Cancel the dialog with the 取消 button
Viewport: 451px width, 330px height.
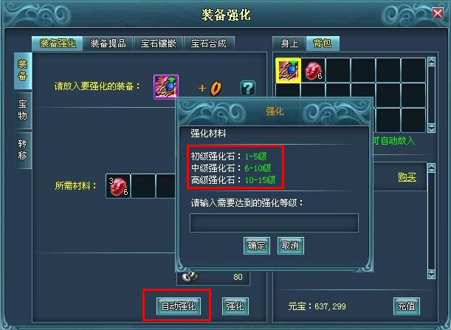[x=291, y=245]
